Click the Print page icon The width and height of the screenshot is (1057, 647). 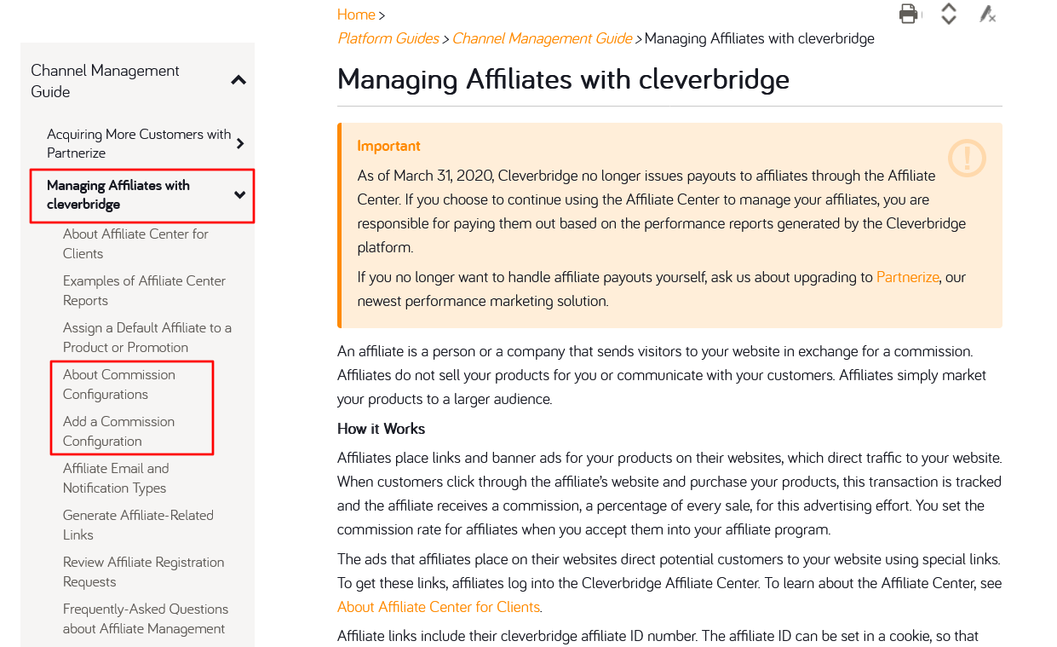[909, 14]
